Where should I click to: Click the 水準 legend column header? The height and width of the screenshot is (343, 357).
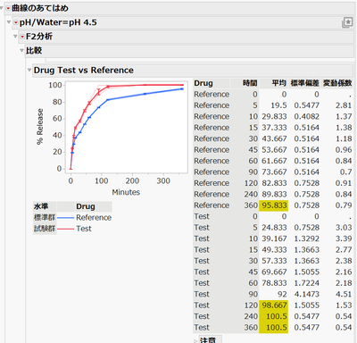click(x=41, y=206)
